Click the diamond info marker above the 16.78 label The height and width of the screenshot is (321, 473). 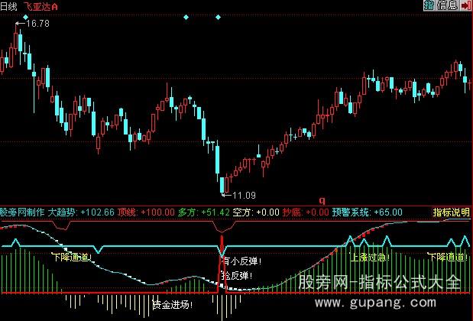[26, 17]
